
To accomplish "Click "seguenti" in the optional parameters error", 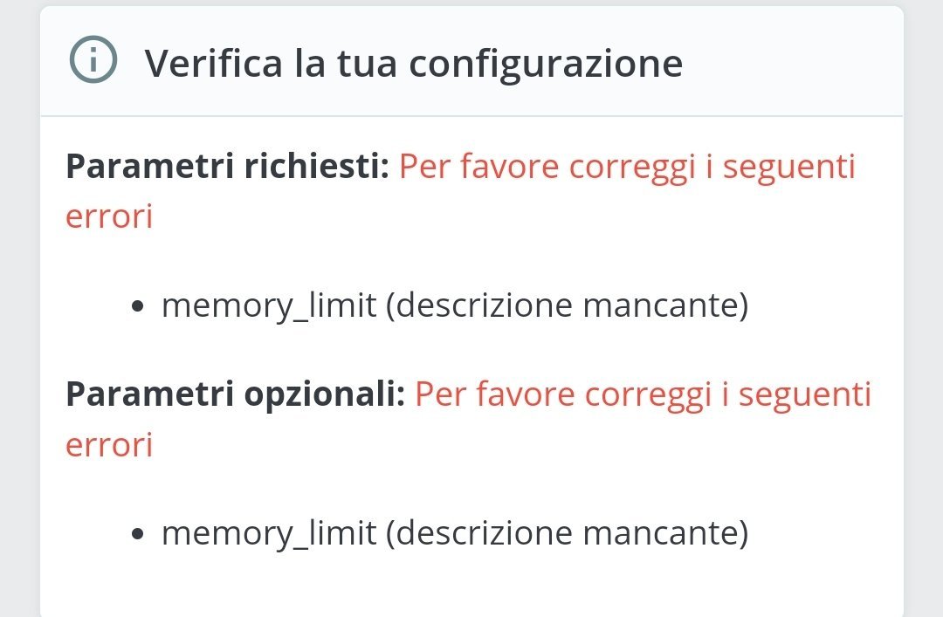I will 805,394.
